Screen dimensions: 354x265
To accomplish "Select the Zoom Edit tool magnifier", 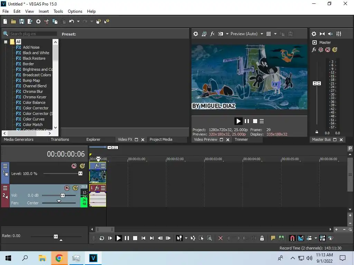I will coord(209,238).
